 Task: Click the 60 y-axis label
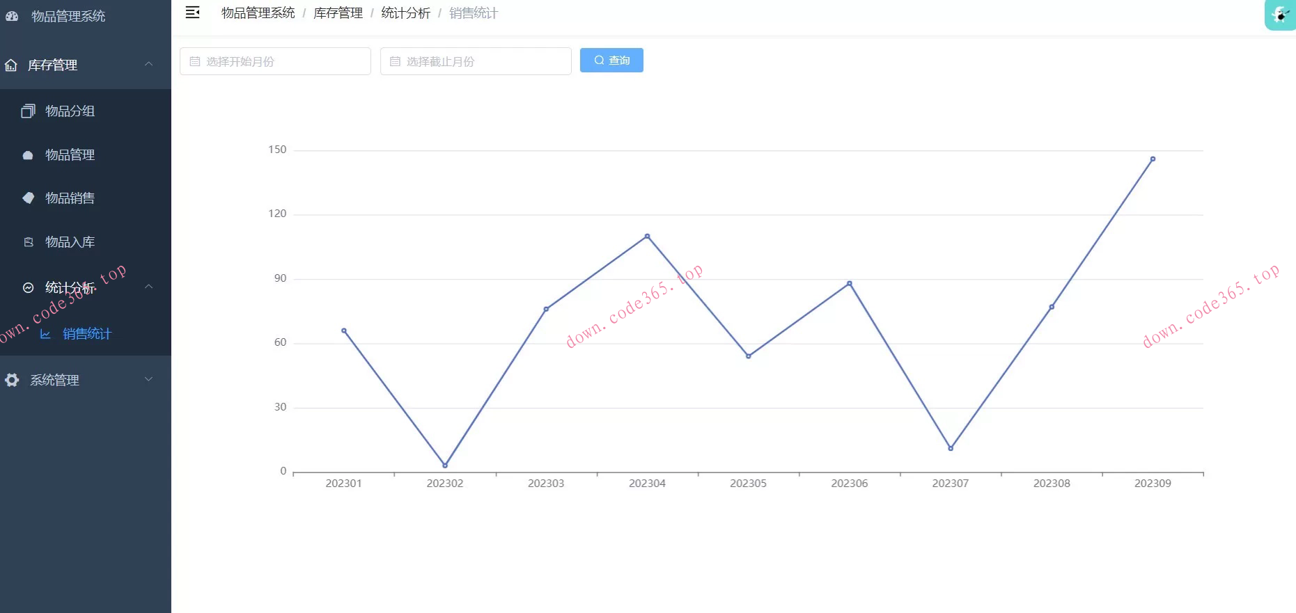[x=280, y=342]
